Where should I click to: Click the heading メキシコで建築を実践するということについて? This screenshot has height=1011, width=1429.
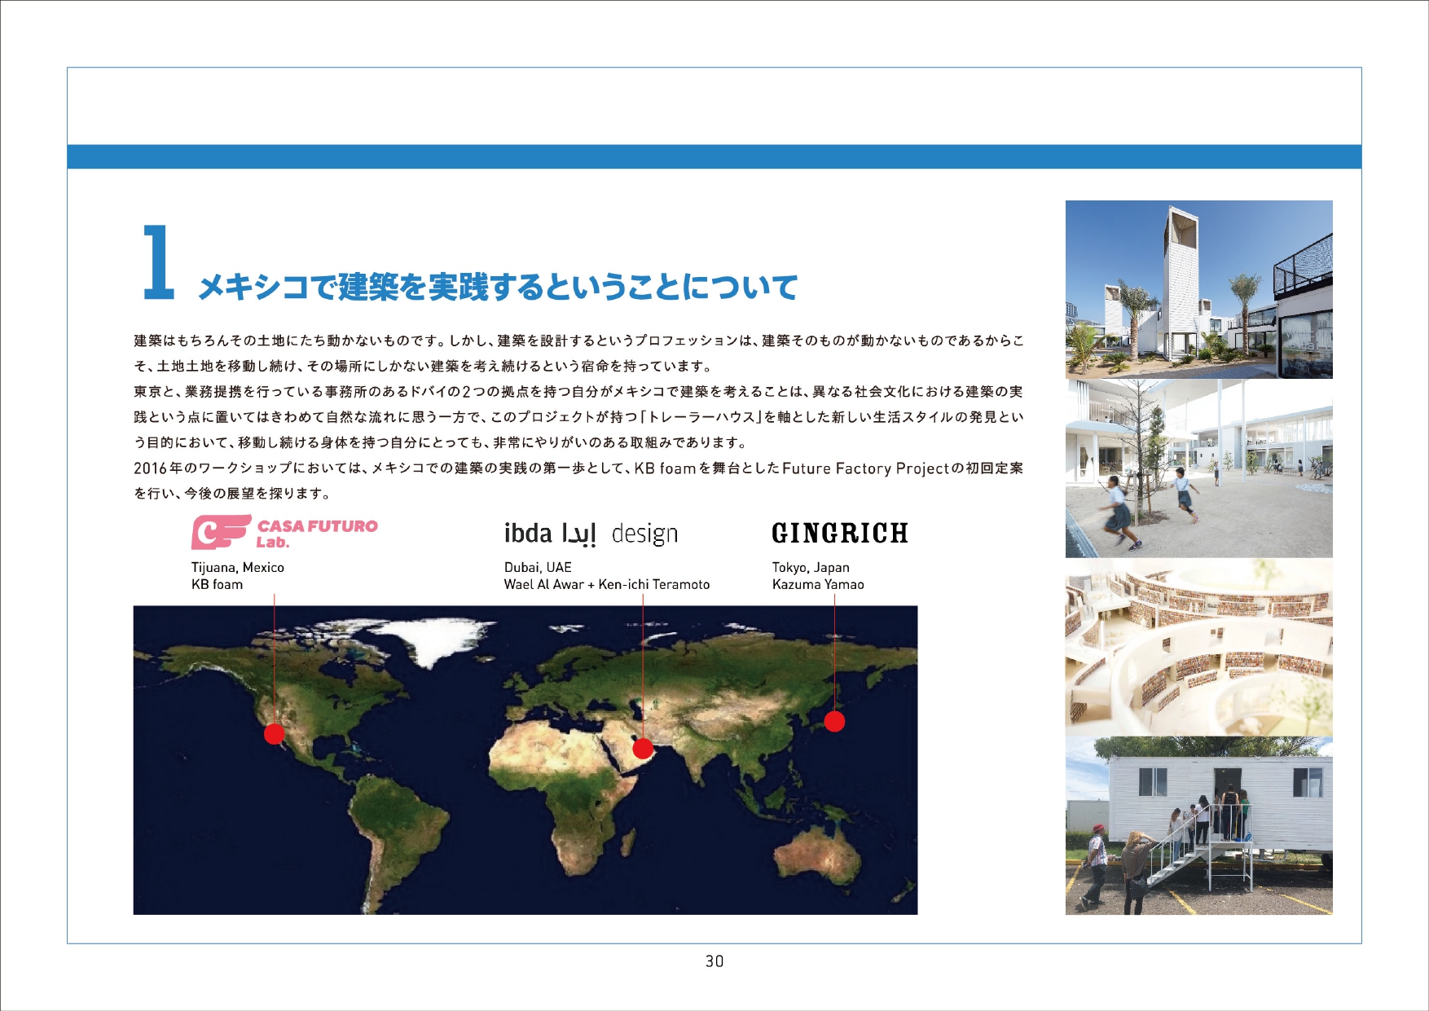(498, 287)
